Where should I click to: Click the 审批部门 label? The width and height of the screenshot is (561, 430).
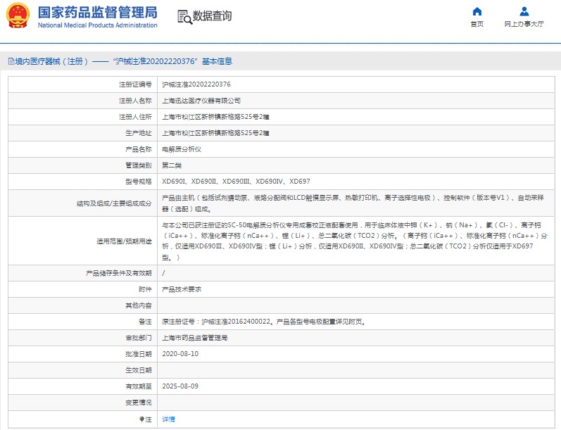[139, 338]
